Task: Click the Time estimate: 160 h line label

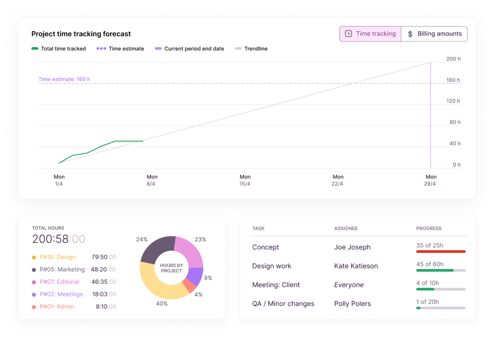Action: pyautogui.click(x=64, y=79)
